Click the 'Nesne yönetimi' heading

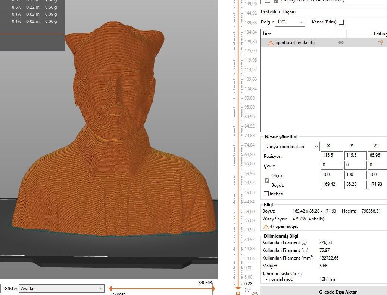pyautogui.click(x=281, y=137)
